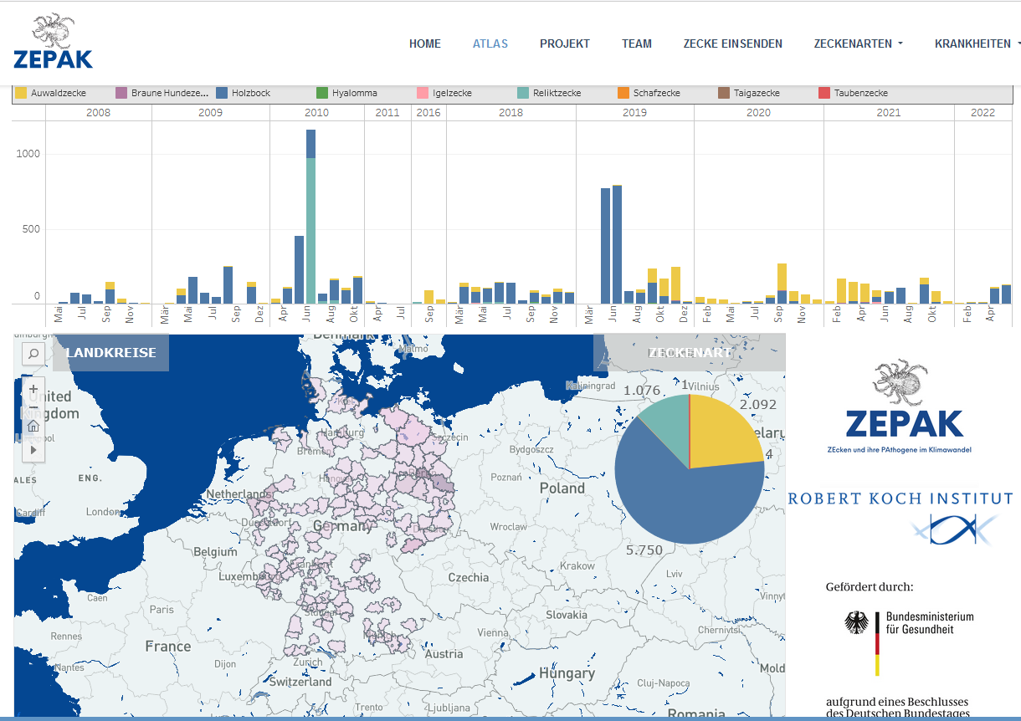
Task: Switch to the Landkreise map view
Action: click(110, 353)
